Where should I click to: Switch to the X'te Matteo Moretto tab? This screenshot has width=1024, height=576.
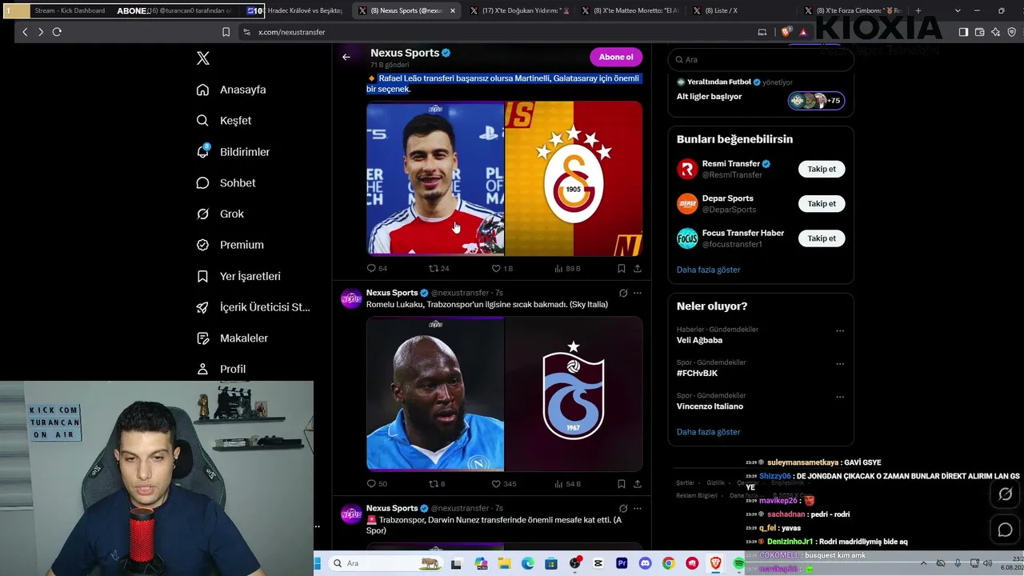click(x=630, y=10)
